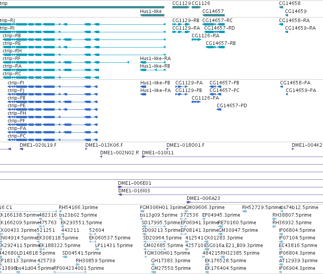Viewport: 323px width, 274px height.
Task: Select EST LP11431.5prime
Action: (x=114, y=246)
